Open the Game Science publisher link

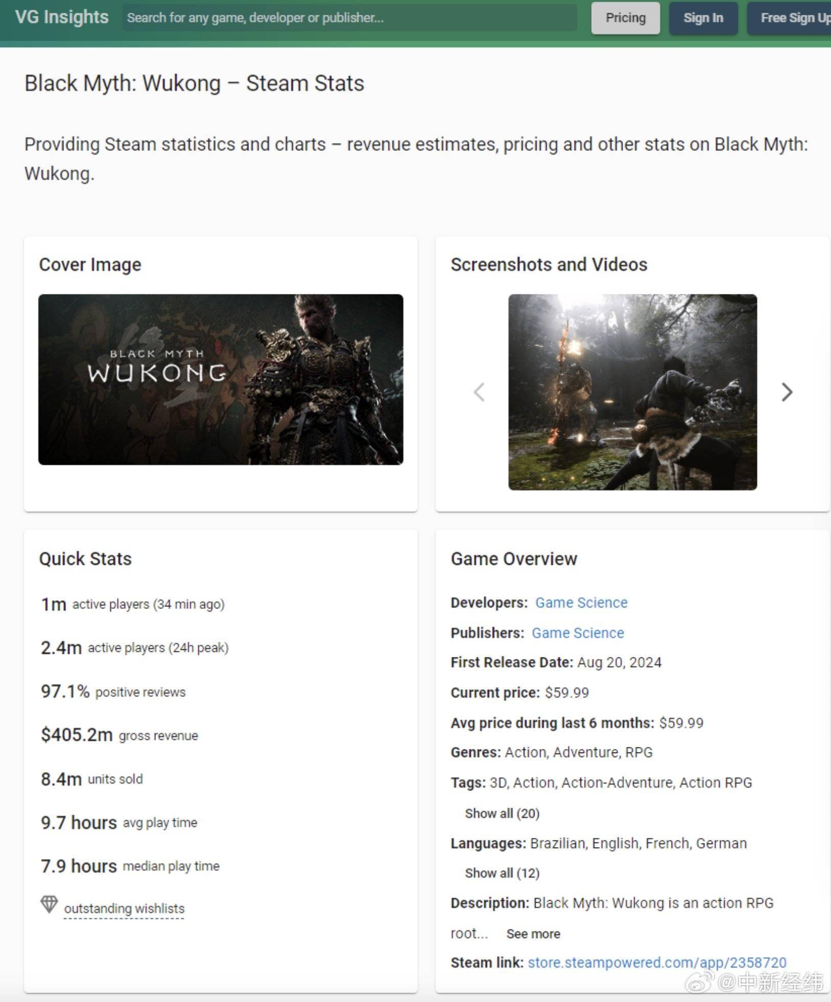click(x=578, y=633)
